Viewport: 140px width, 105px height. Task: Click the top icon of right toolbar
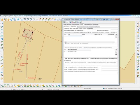pyautogui.click(x=138, y=23)
